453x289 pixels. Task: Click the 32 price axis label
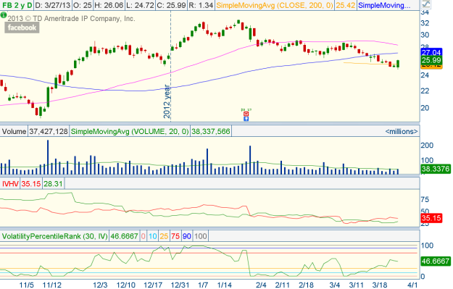[x=425, y=23]
